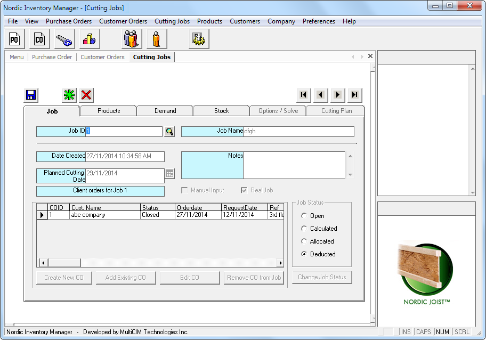
Task: Click the PO purchase order toolbar icon
Action: pyautogui.click(x=14, y=39)
